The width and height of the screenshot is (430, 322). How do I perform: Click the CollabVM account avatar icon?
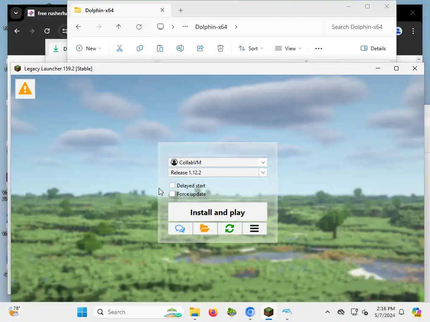tap(174, 162)
